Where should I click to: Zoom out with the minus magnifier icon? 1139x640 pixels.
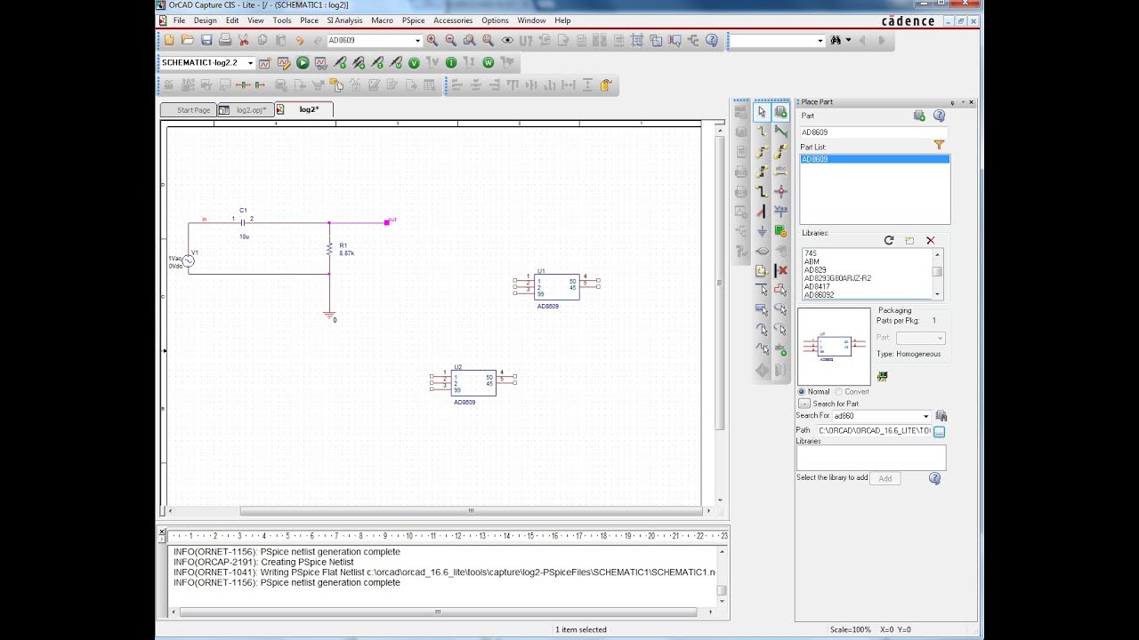tap(451, 40)
